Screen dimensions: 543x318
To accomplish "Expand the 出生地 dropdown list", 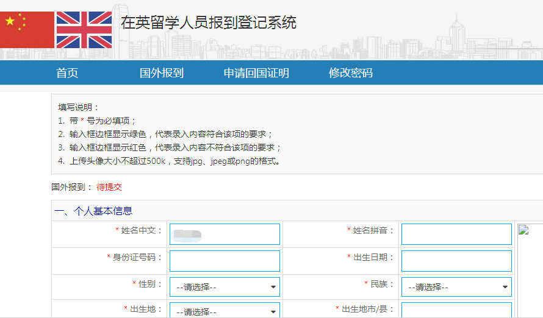I will tap(225, 311).
